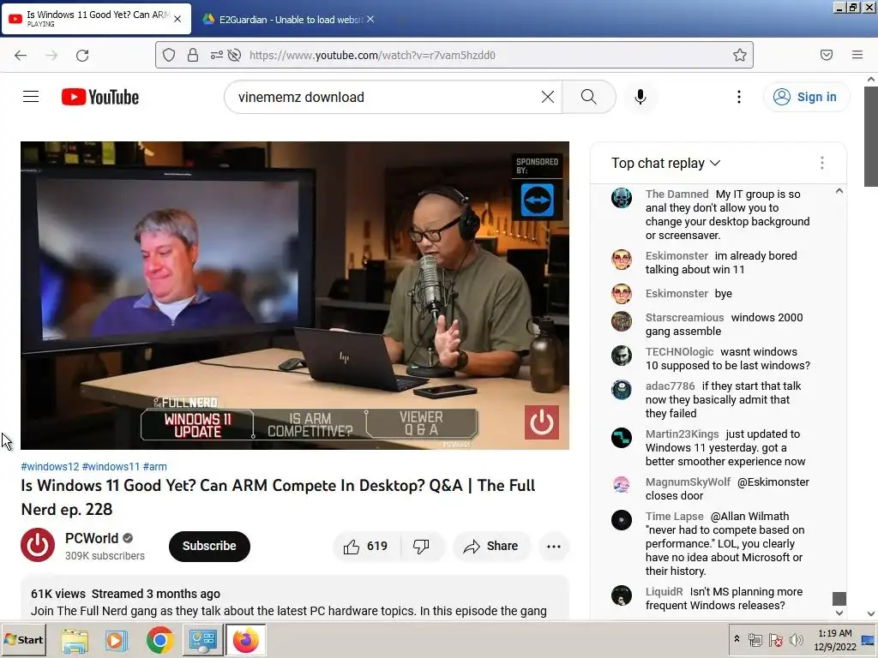Click the Show desktop tray icon
The width and height of the screenshot is (878, 658).
[x=868, y=640]
